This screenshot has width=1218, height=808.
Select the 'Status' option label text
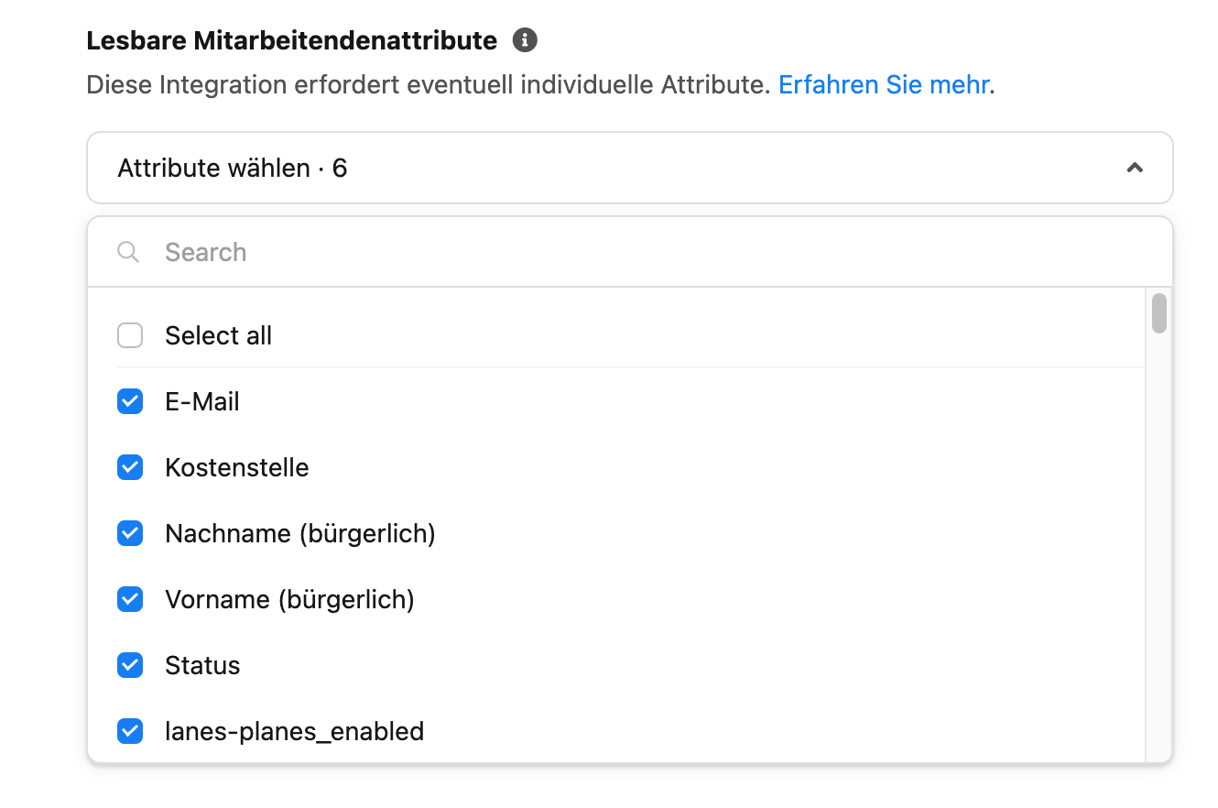pyautogui.click(x=202, y=665)
